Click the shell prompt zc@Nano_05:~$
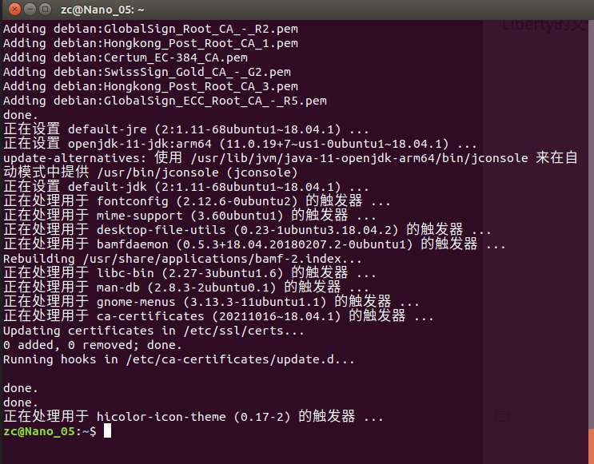594x464 pixels. (x=50, y=431)
